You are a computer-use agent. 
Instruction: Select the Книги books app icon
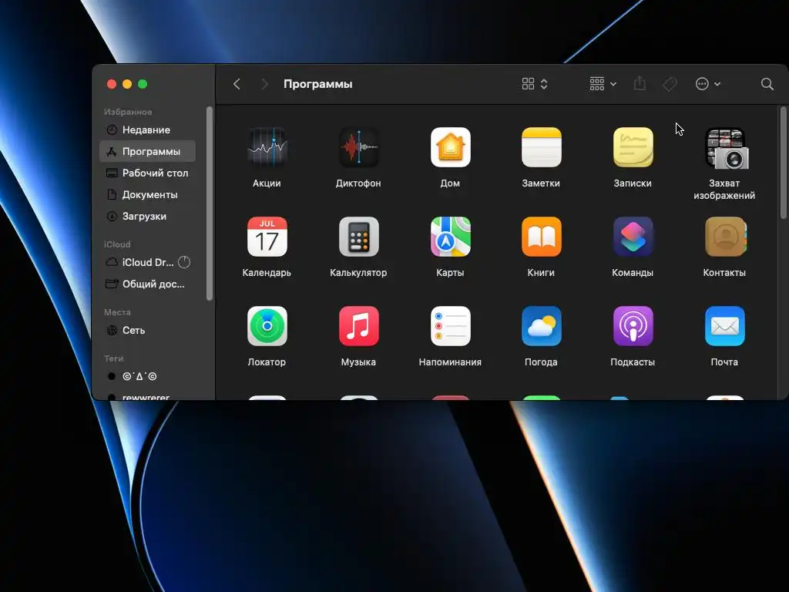tap(541, 237)
